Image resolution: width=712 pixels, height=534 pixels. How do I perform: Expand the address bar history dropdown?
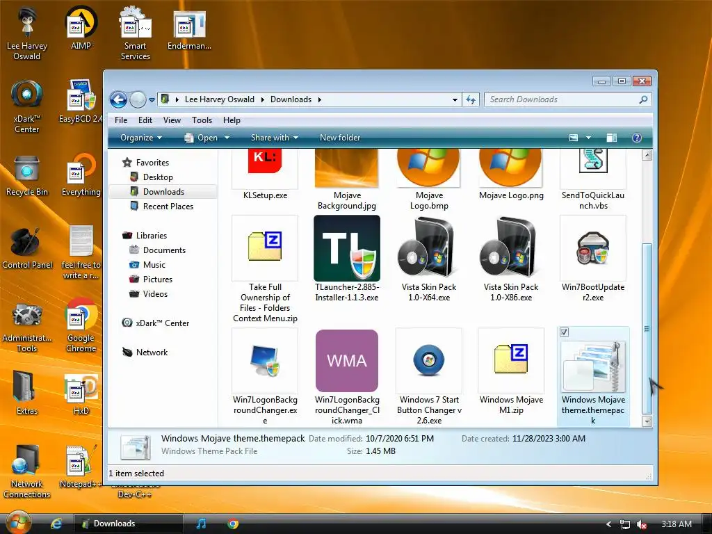coord(455,100)
